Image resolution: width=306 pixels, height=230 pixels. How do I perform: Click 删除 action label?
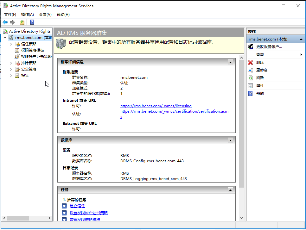260,63
